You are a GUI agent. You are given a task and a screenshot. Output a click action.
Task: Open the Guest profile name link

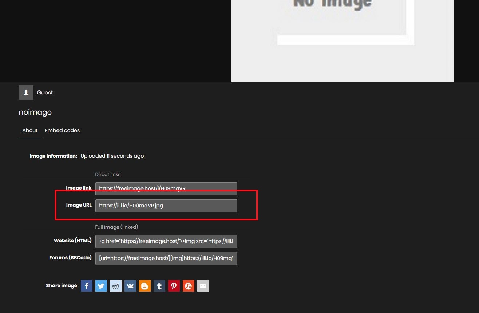pyautogui.click(x=45, y=93)
